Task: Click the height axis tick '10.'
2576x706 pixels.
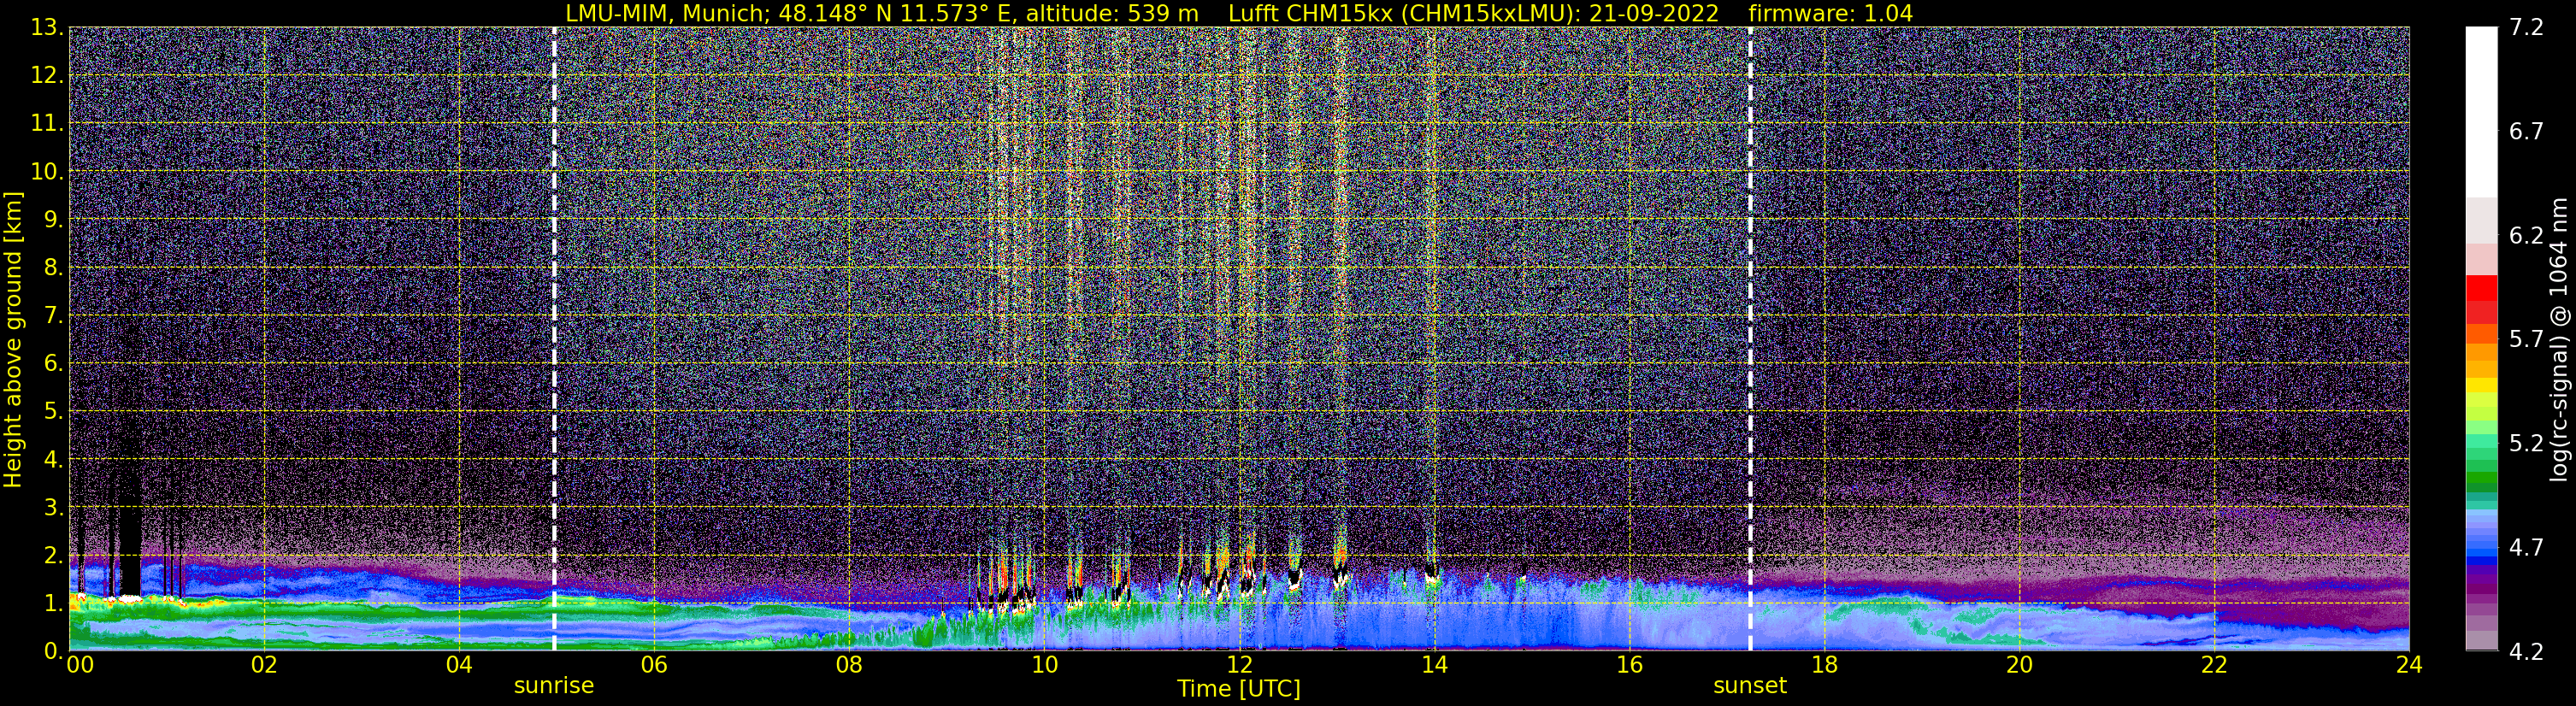Action: tap(47, 171)
